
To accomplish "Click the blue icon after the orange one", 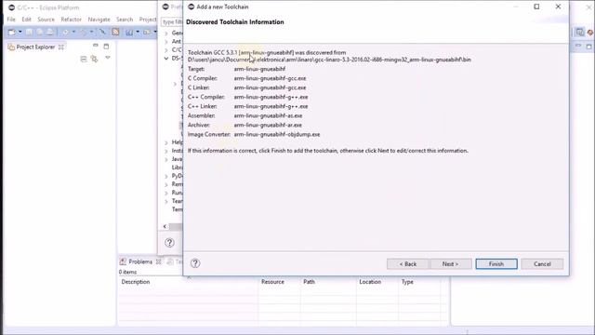I will [x=129, y=33].
